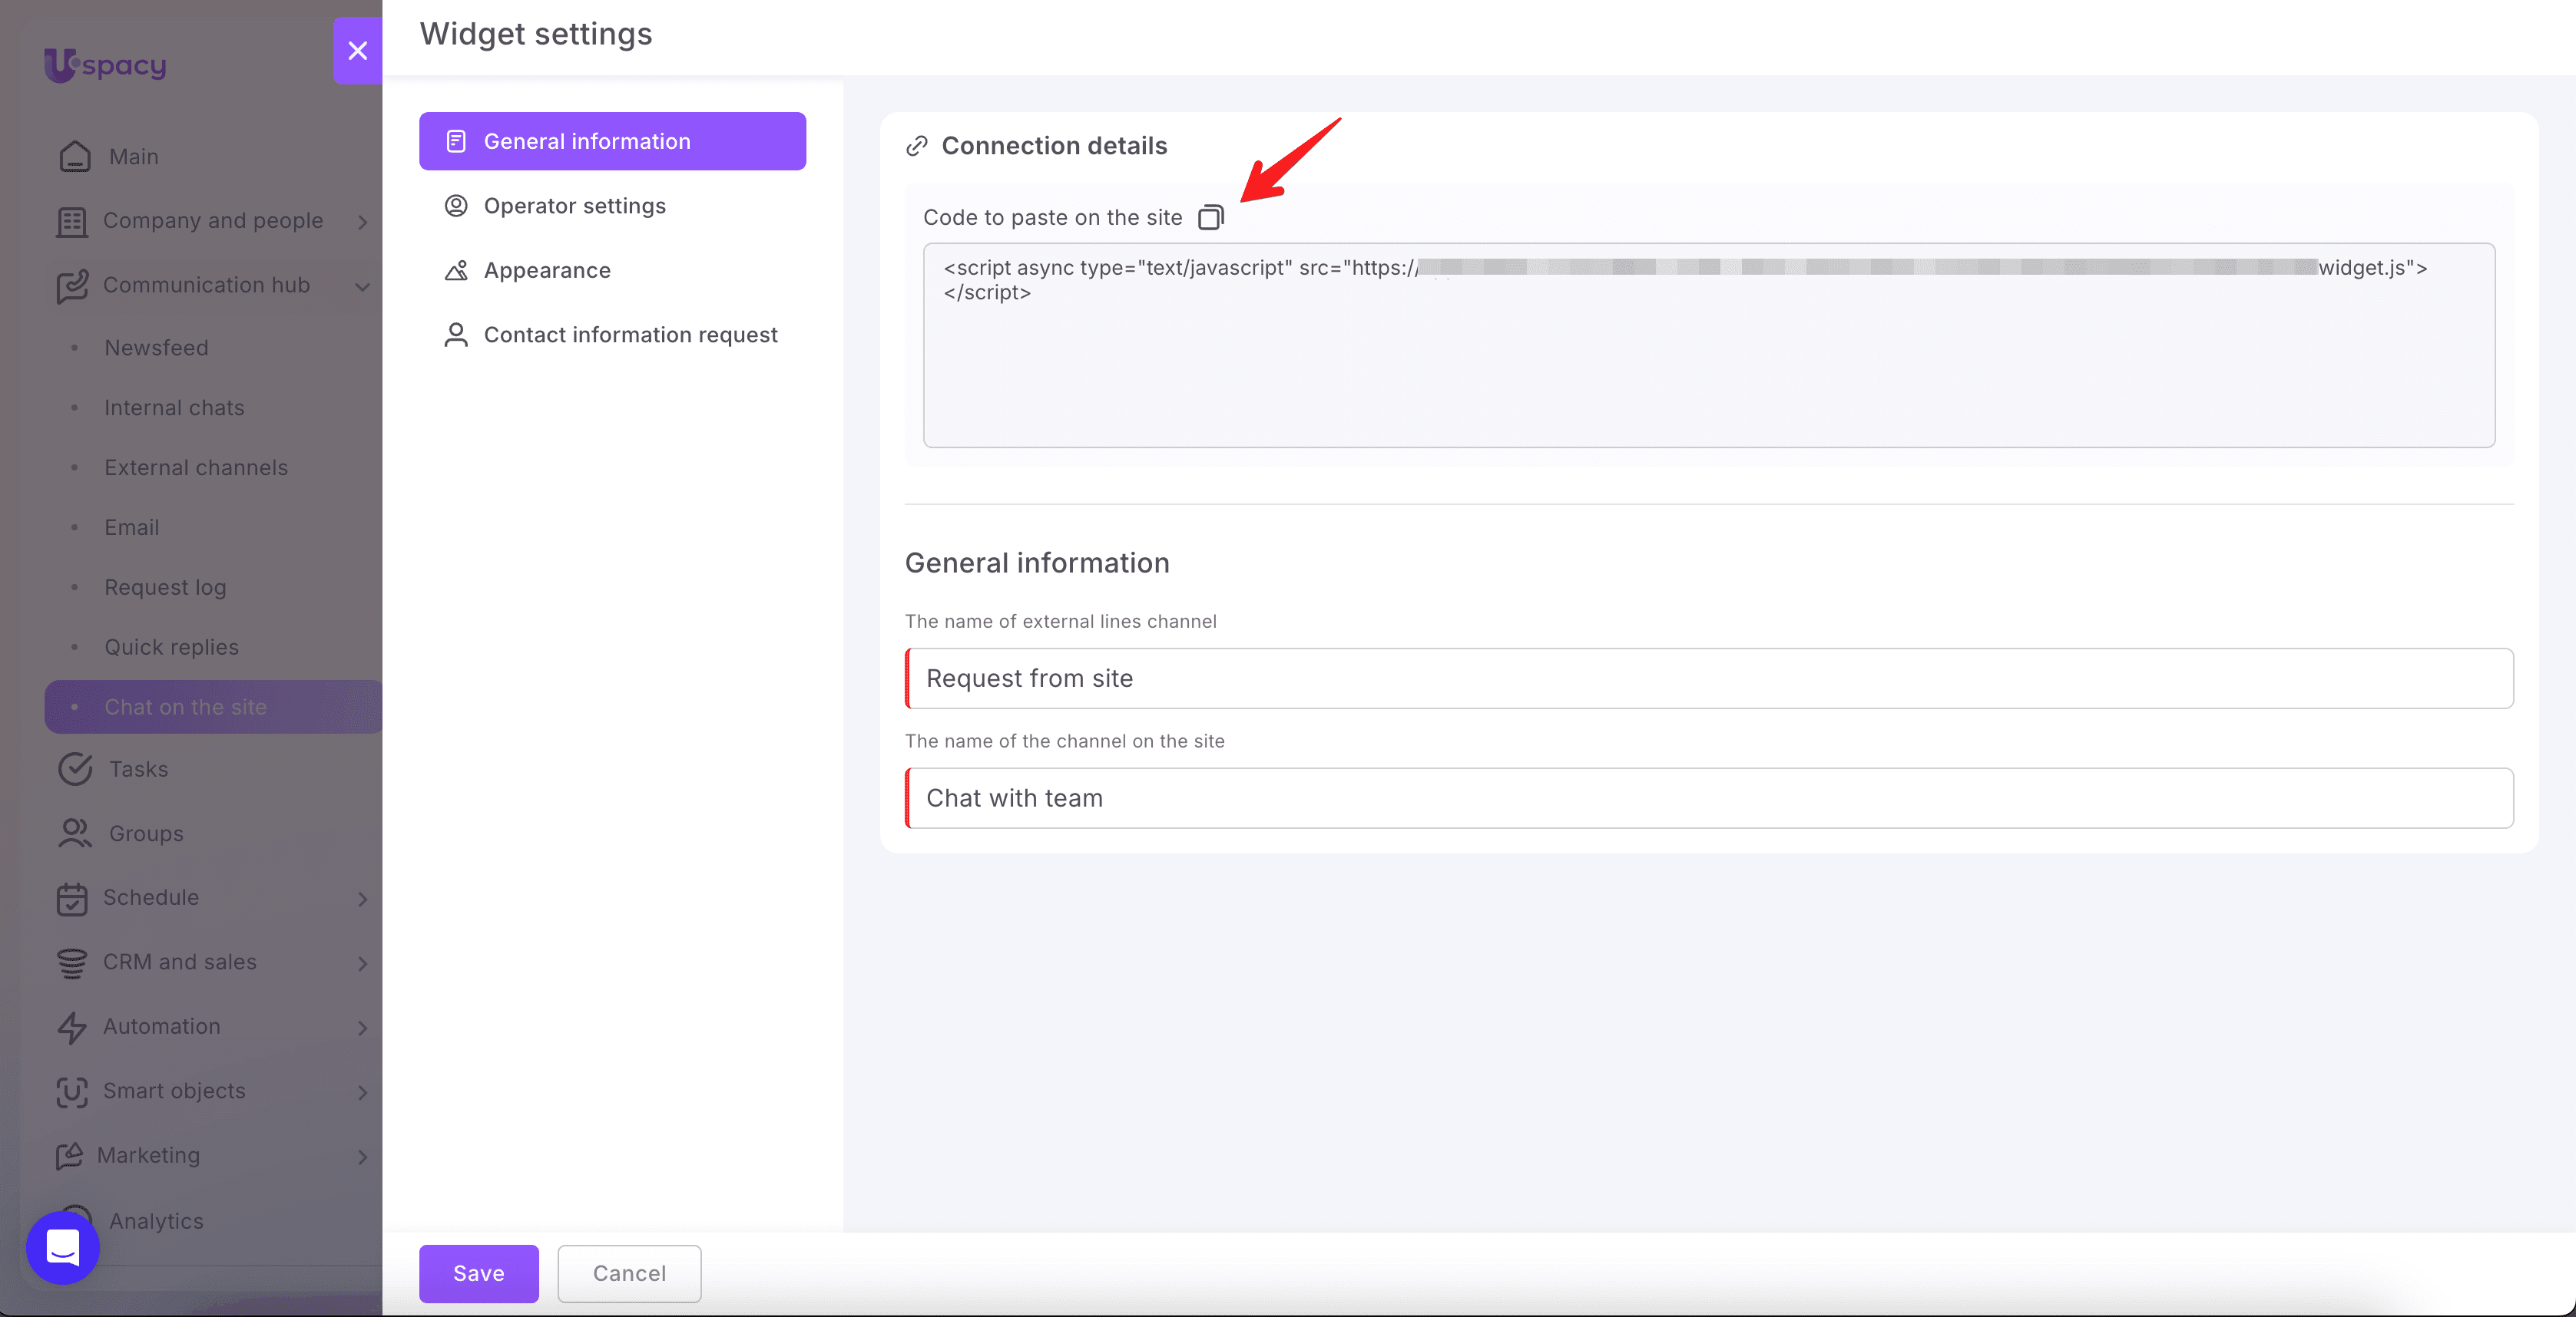The width and height of the screenshot is (2576, 1317).
Task: Collapse the Communication hub section
Action: click(363, 287)
